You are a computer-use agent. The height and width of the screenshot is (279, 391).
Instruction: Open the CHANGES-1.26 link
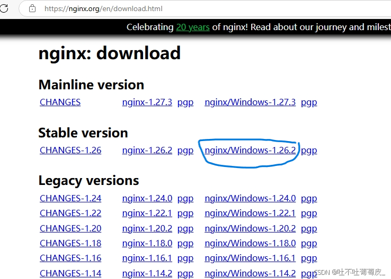pyautogui.click(x=70, y=150)
